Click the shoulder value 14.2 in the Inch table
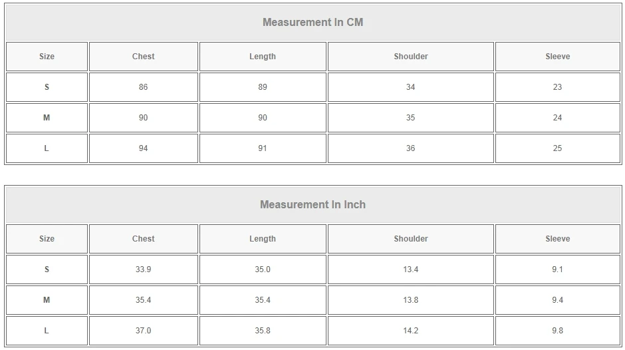625x350 pixels. click(x=410, y=331)
